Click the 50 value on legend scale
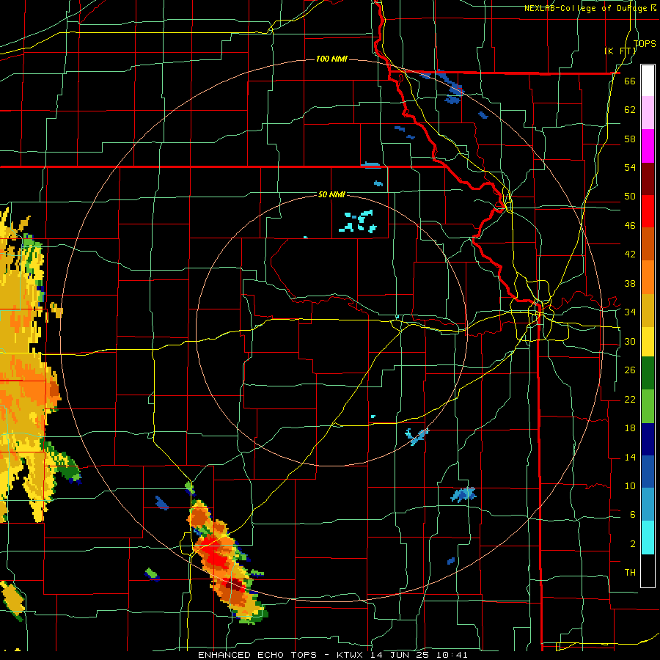This screenshot has width=660, height=660. click(630, 197)
